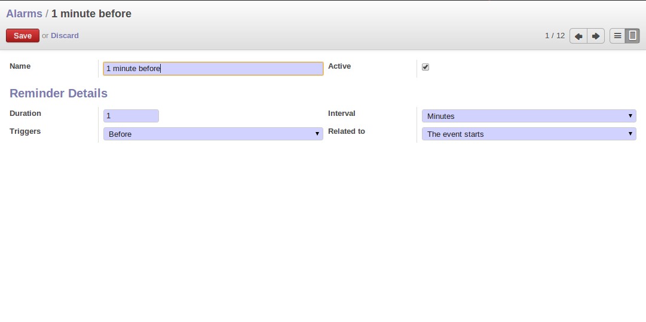Discard the changes
This screenshot has height=322, width=646.
65,36
